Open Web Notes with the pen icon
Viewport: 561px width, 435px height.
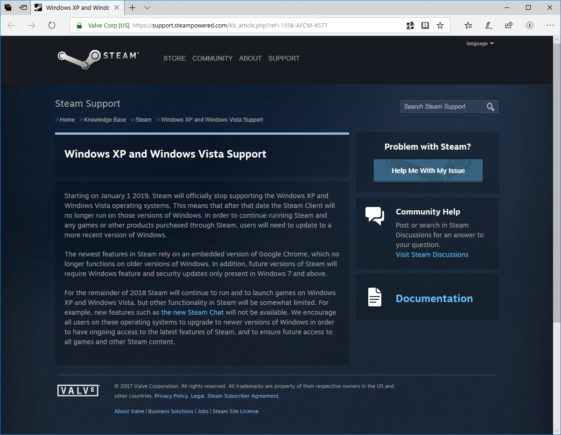[488, 25]
